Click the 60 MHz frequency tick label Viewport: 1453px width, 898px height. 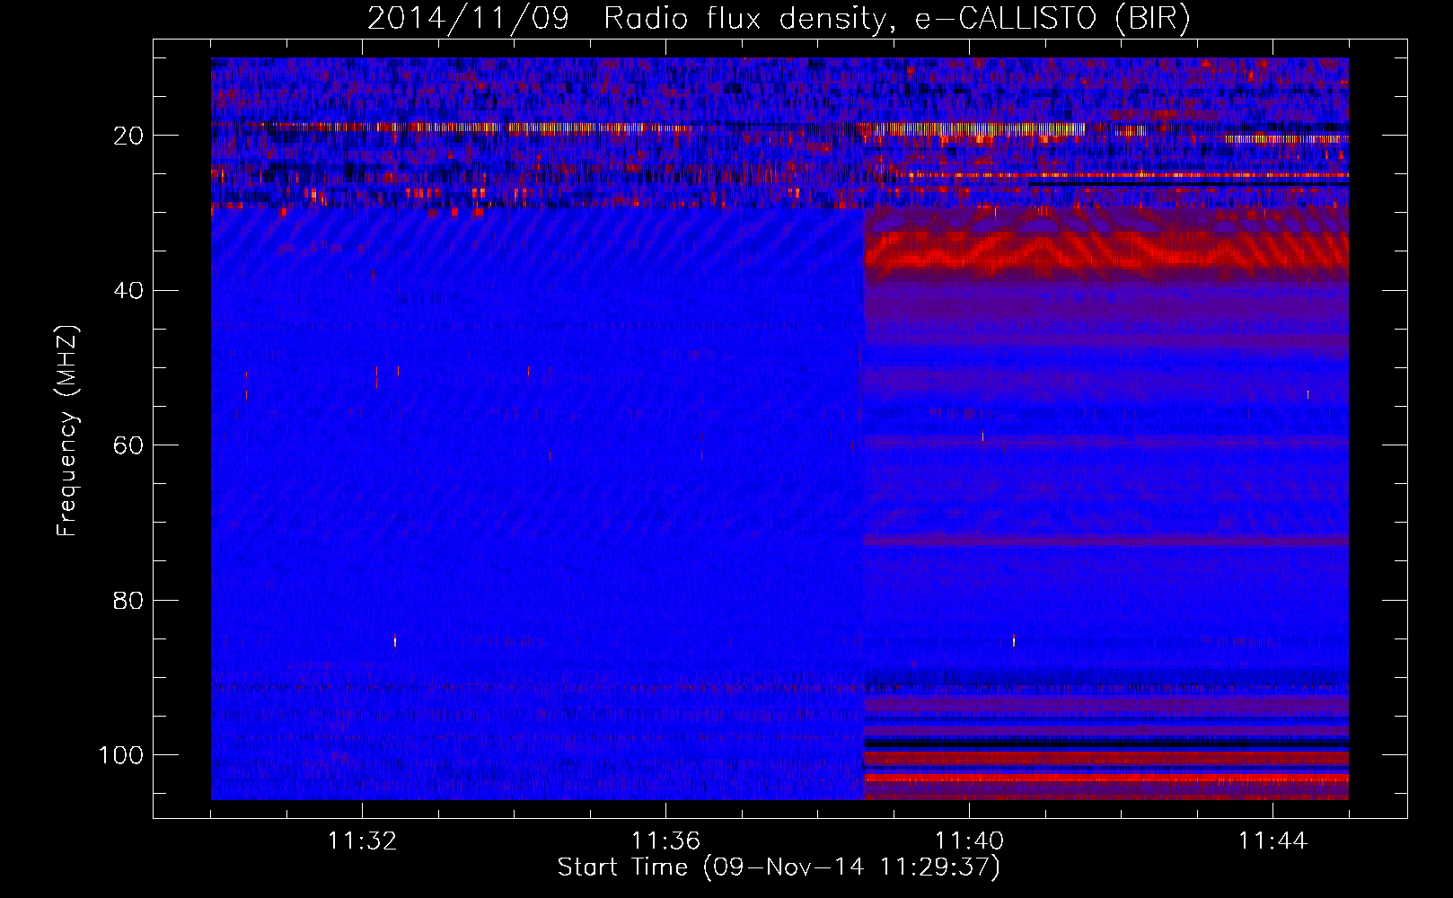click(x=129, y=445)
